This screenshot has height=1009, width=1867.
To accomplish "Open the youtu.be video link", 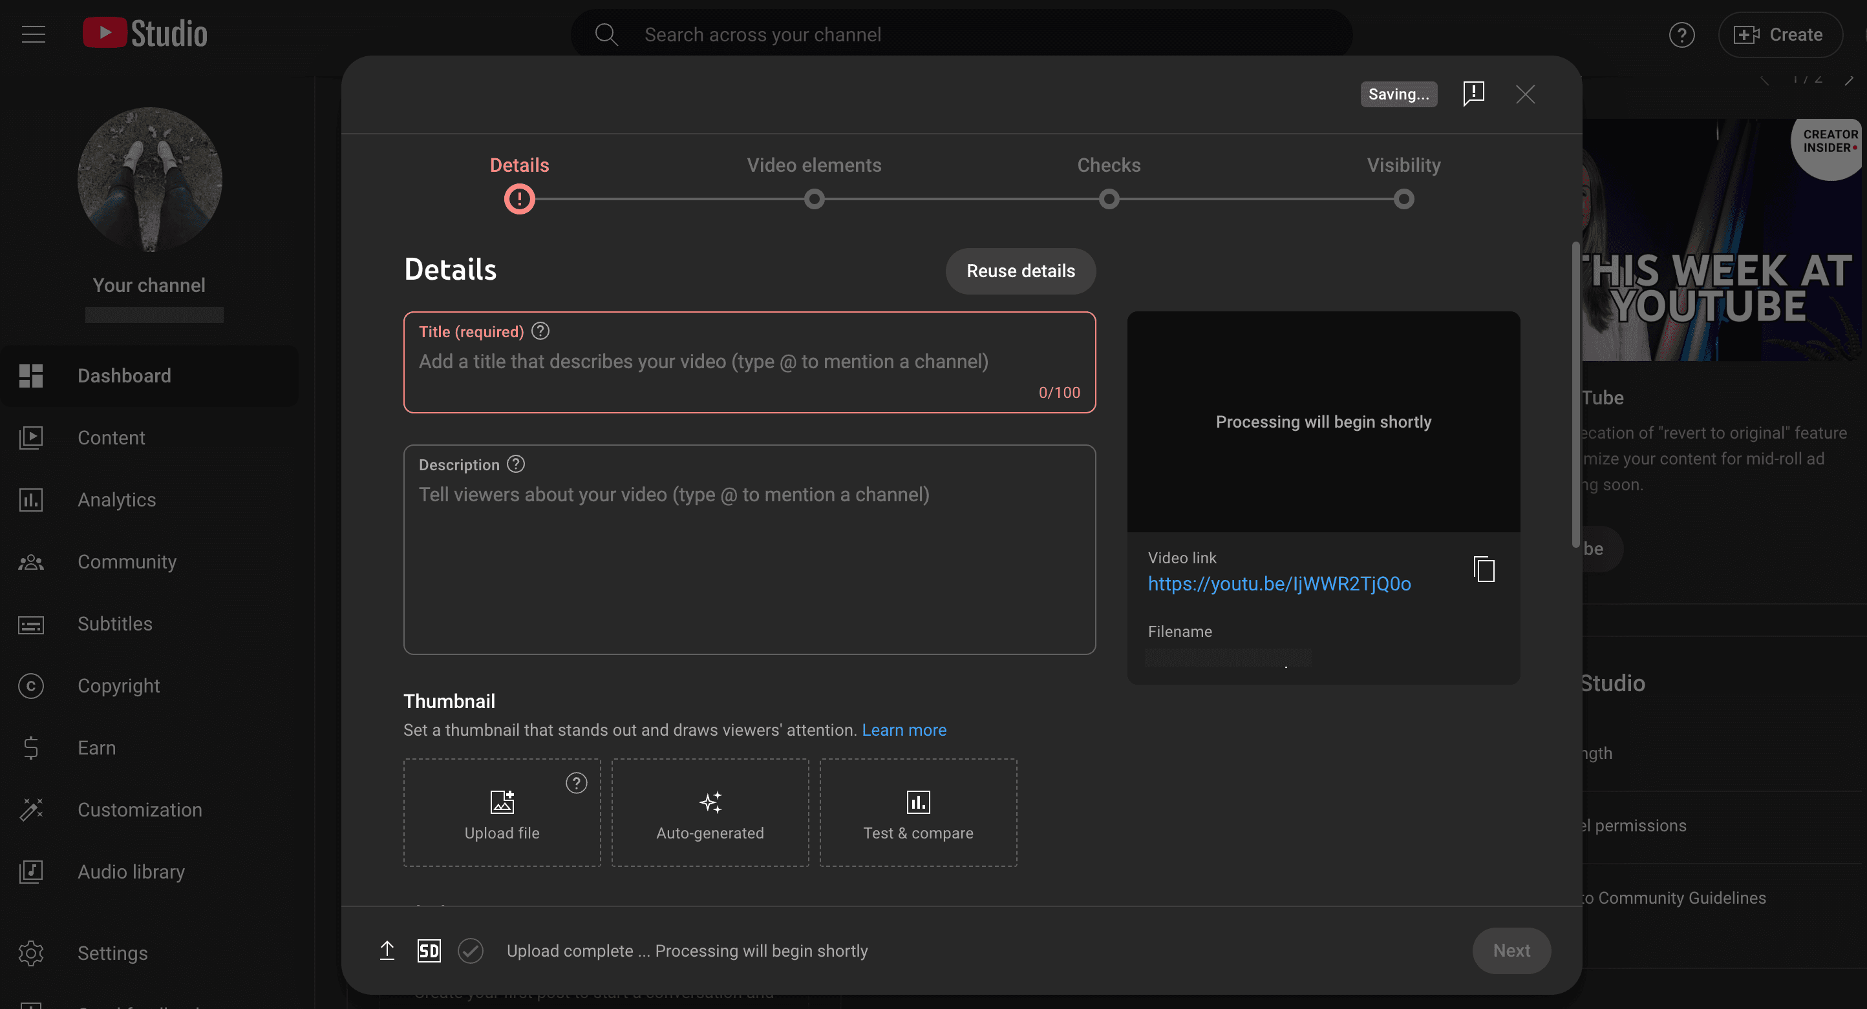I will point(1279,584).
